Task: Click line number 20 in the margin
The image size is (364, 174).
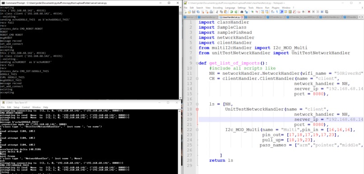Action: coord(189,119)
